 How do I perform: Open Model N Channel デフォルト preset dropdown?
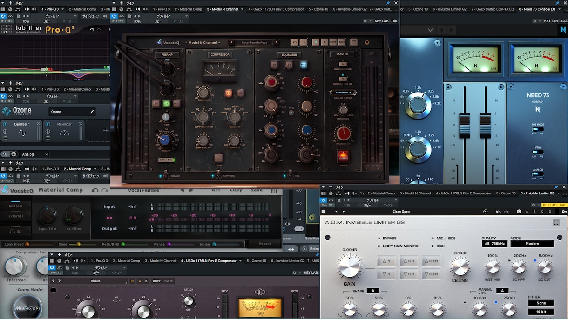tap(166, 16)
